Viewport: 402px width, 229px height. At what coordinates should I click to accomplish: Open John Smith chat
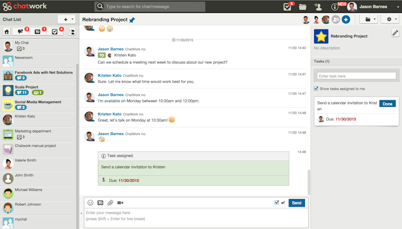pos(39,179)
